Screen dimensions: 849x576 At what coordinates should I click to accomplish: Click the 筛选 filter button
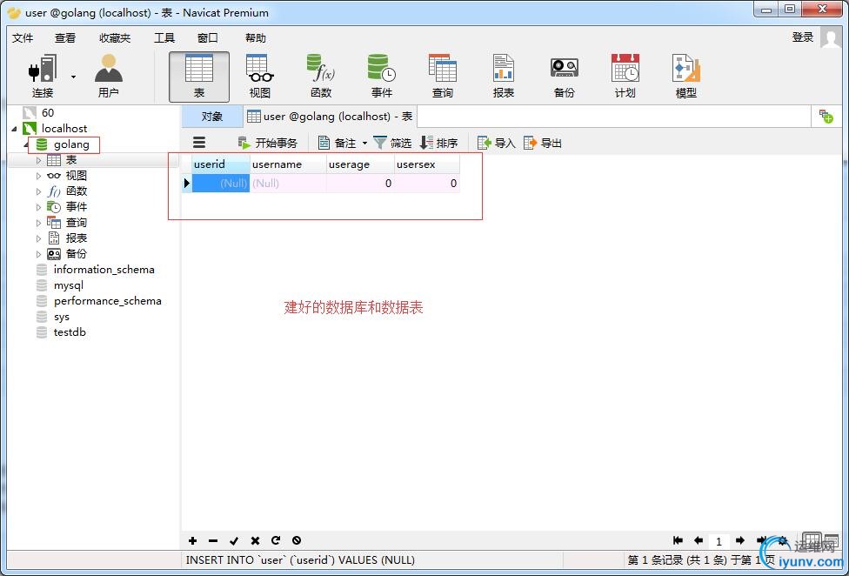(392, 143)
